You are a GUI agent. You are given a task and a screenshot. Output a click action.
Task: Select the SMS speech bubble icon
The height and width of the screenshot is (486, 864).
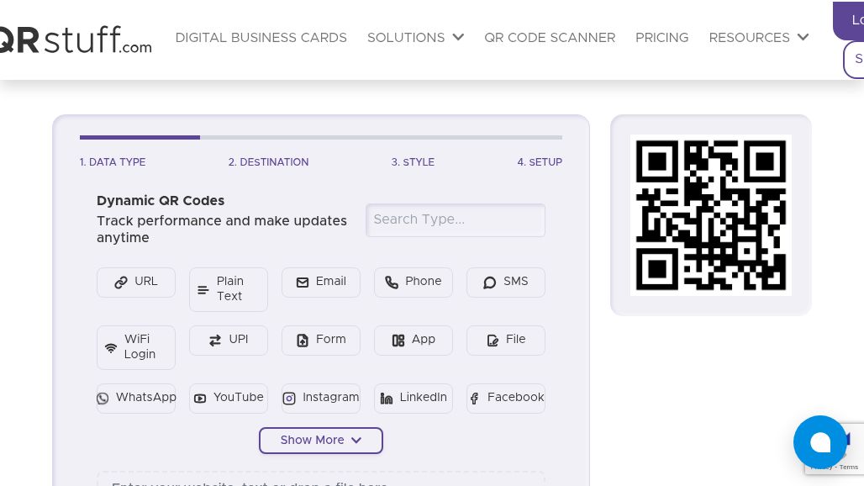coord(489,283)
